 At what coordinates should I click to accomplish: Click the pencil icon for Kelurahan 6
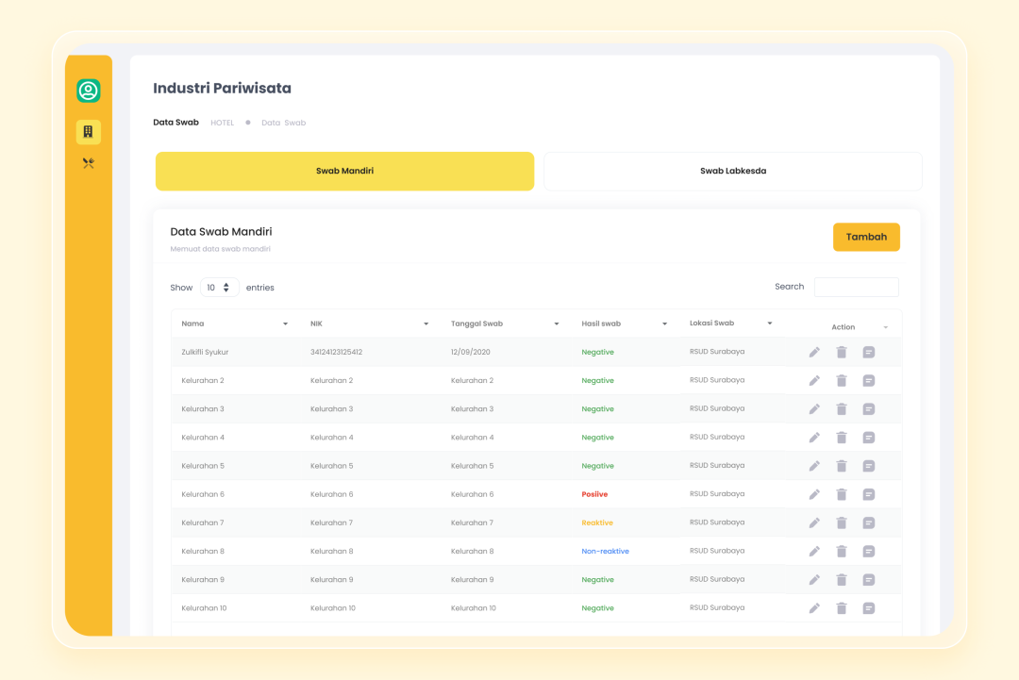(x=814, y=494)
